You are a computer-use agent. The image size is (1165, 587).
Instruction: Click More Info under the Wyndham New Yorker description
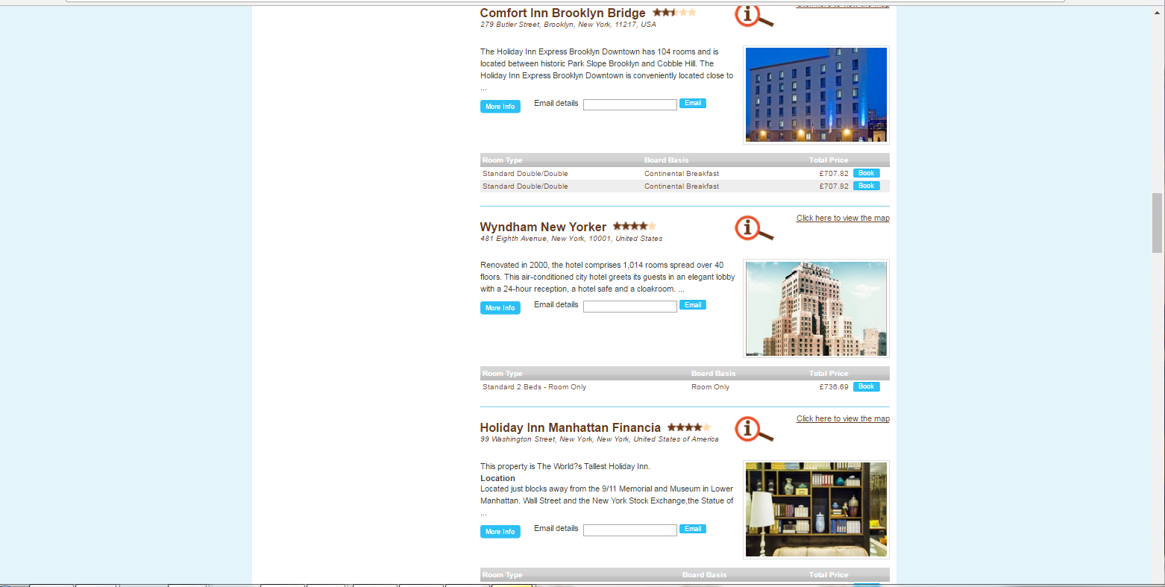[500, 308]
